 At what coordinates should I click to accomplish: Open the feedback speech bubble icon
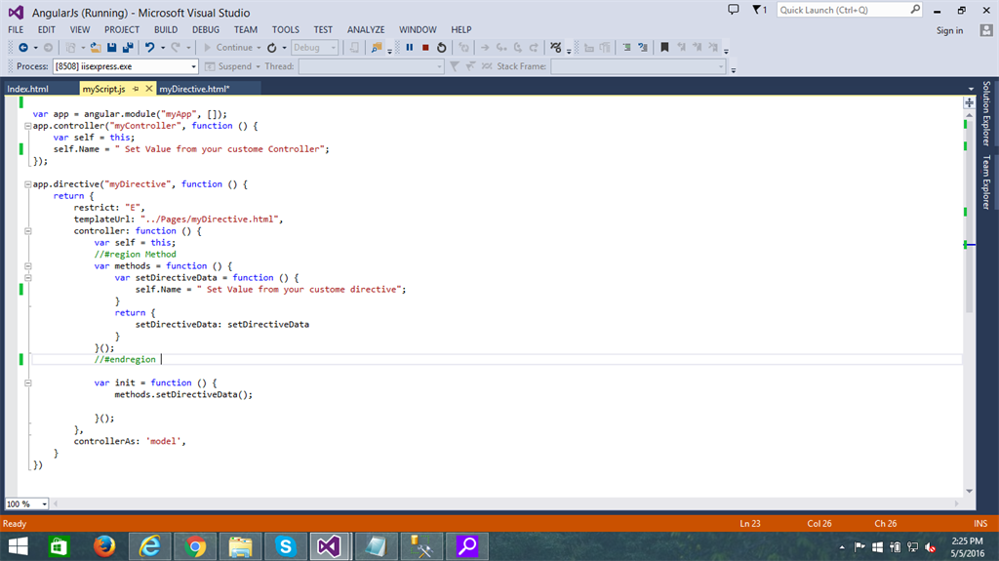[x=734, y=10]
